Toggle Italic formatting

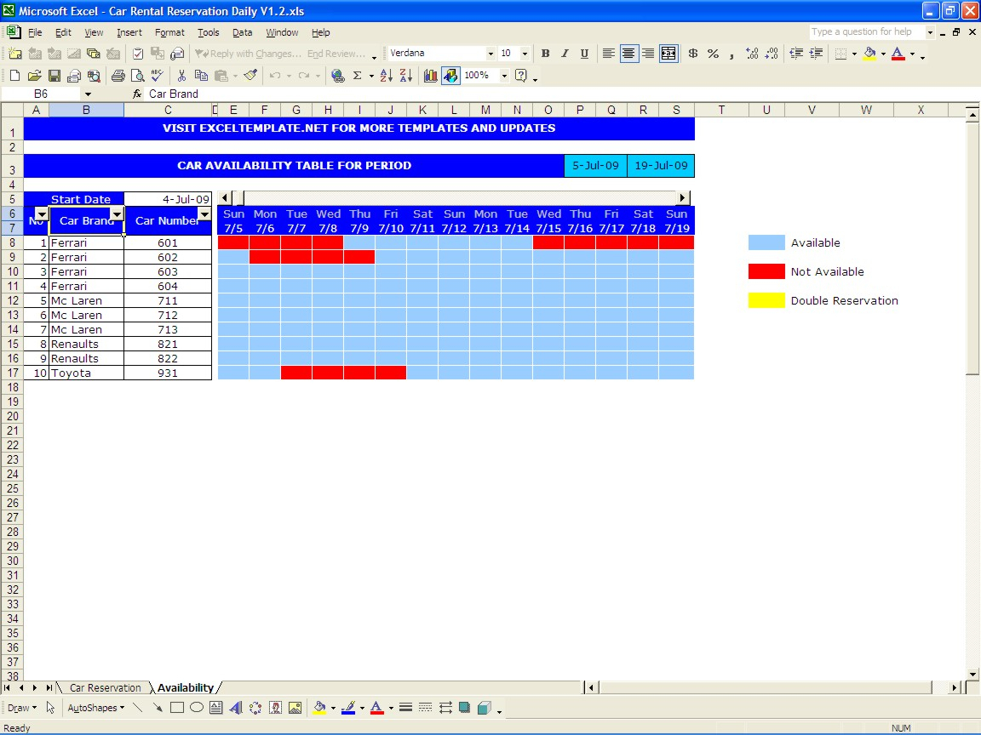coord(565,54)
